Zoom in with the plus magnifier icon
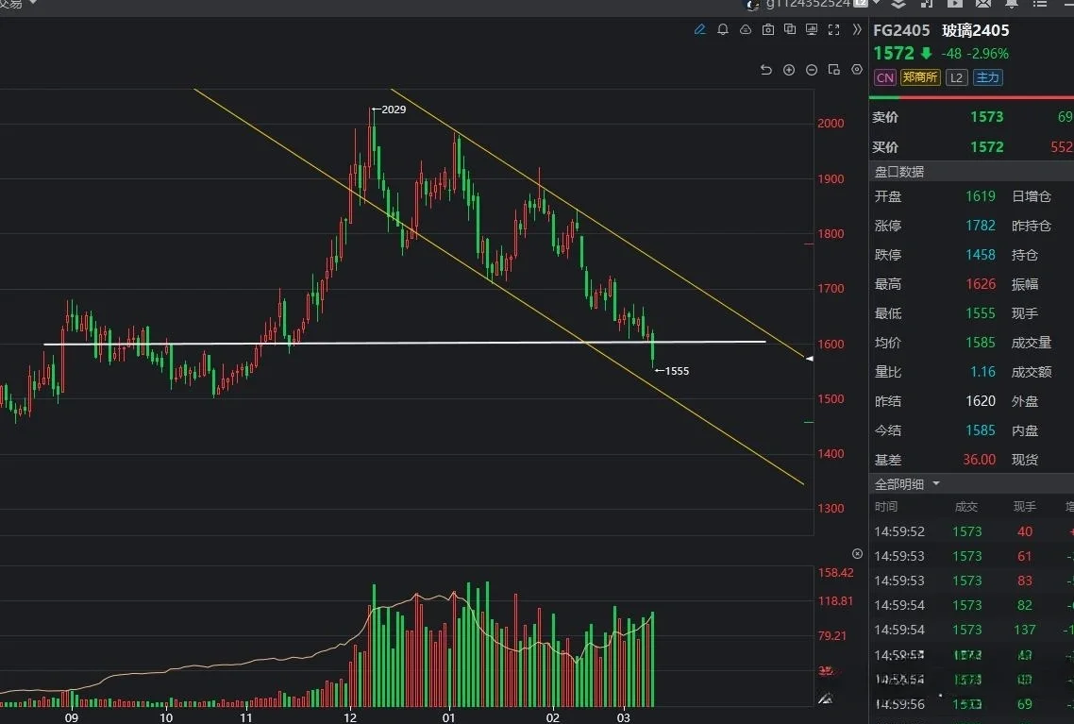Image resolution: width=1074 pixels, height=724 pixels. click(789, 69)
